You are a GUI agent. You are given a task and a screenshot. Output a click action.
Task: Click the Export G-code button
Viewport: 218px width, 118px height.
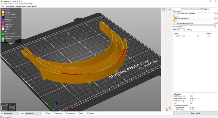click(x=195, y=113)
